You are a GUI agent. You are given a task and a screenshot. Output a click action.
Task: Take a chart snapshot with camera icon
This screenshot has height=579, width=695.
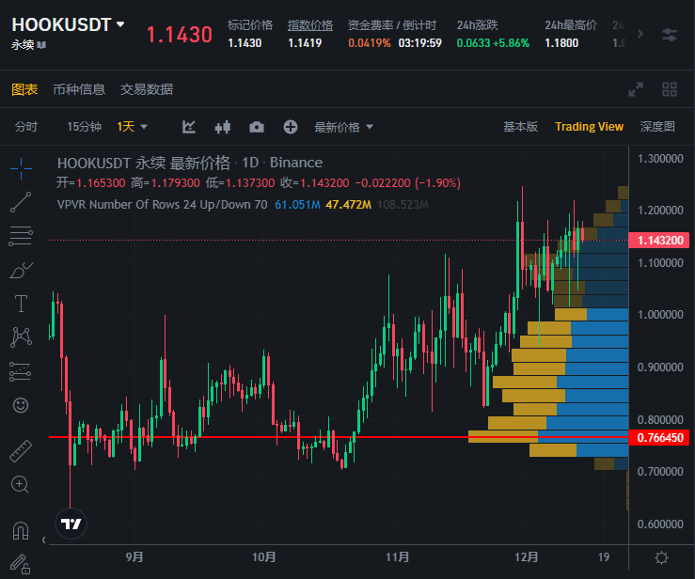(x=257, y=127)
